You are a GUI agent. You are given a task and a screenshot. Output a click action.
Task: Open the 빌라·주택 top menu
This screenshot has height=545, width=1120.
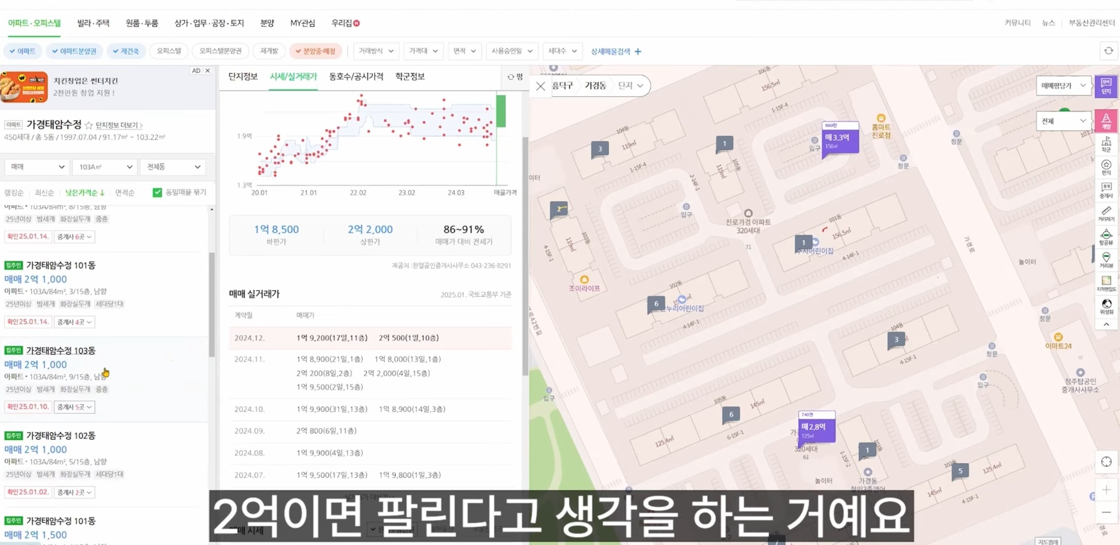(x=93, y=23)
